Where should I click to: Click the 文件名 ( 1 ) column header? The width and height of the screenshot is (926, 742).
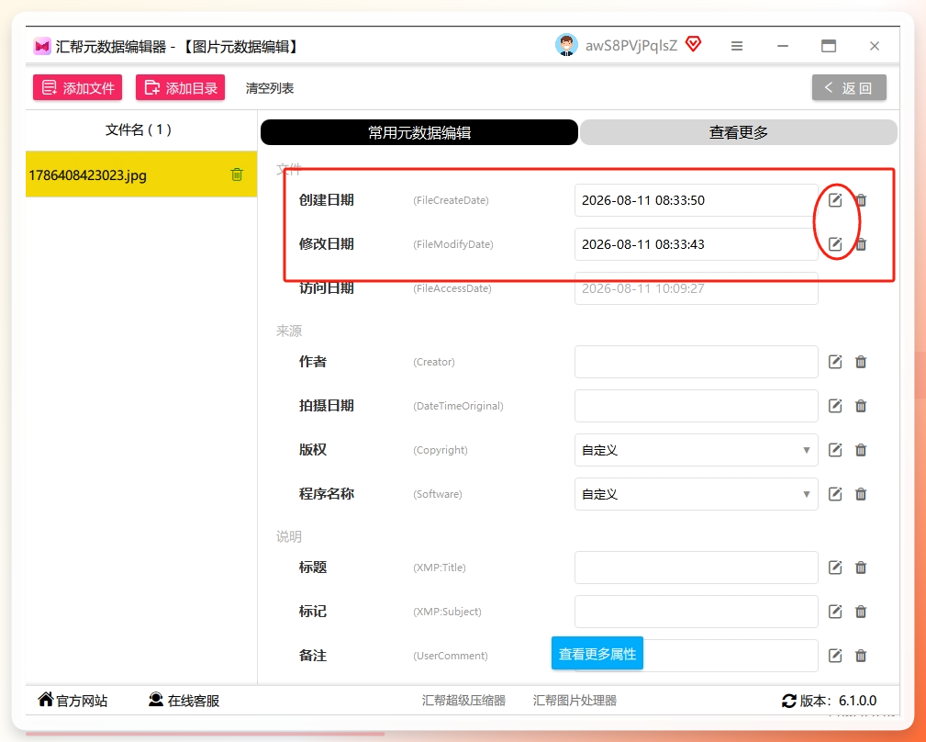(x=139, y=129)
